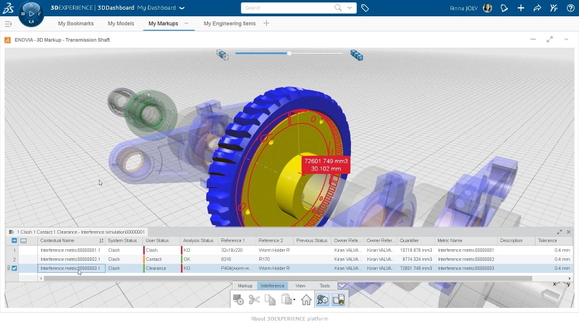This screenshot has width=579, height=326.
Task: Open the Help question mark icon
Action: coord(570,8)
